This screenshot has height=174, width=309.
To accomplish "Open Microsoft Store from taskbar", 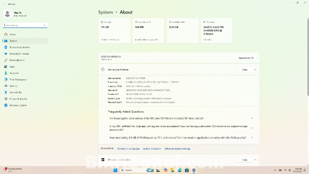I will 187,170.
